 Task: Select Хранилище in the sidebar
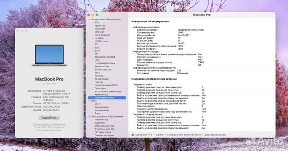click(101, 94)
